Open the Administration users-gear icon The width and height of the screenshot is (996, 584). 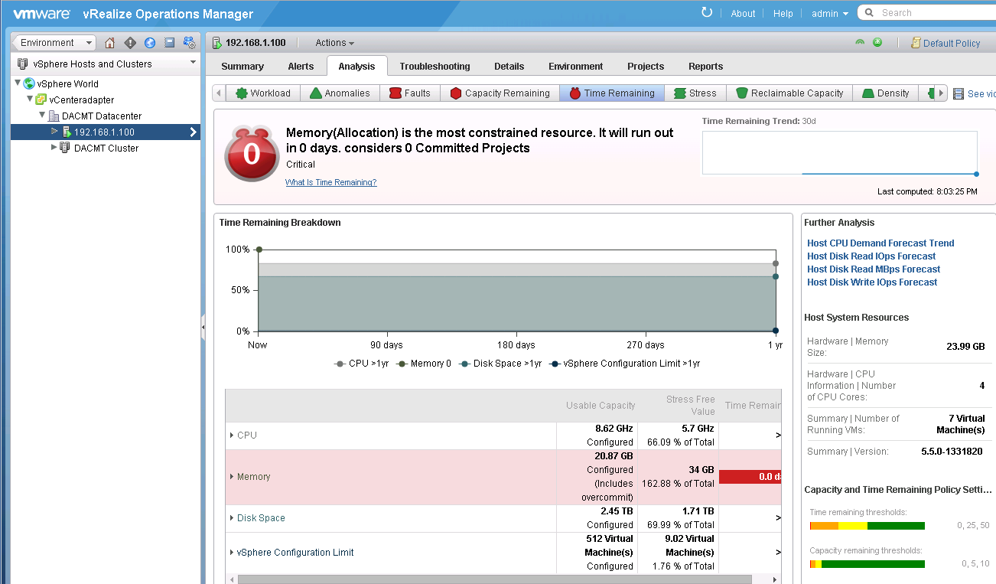(190, 43)
